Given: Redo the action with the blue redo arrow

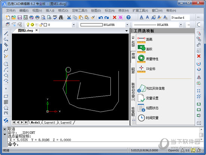Looking at the screenshot, I should pos(106,17).
